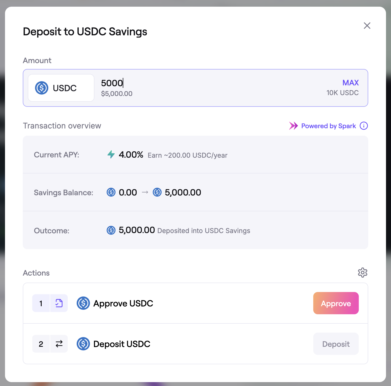The image size is (391, 386).
Task: Click the Approve button
Action: click(x=336, y=303)
